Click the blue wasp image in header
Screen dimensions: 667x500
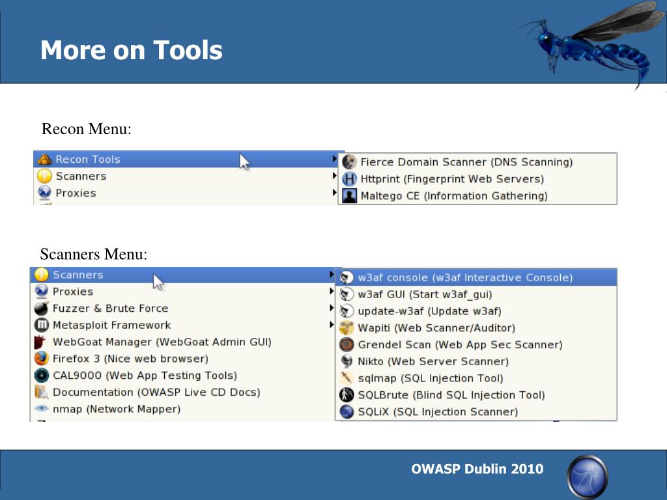tap(591, 45)
